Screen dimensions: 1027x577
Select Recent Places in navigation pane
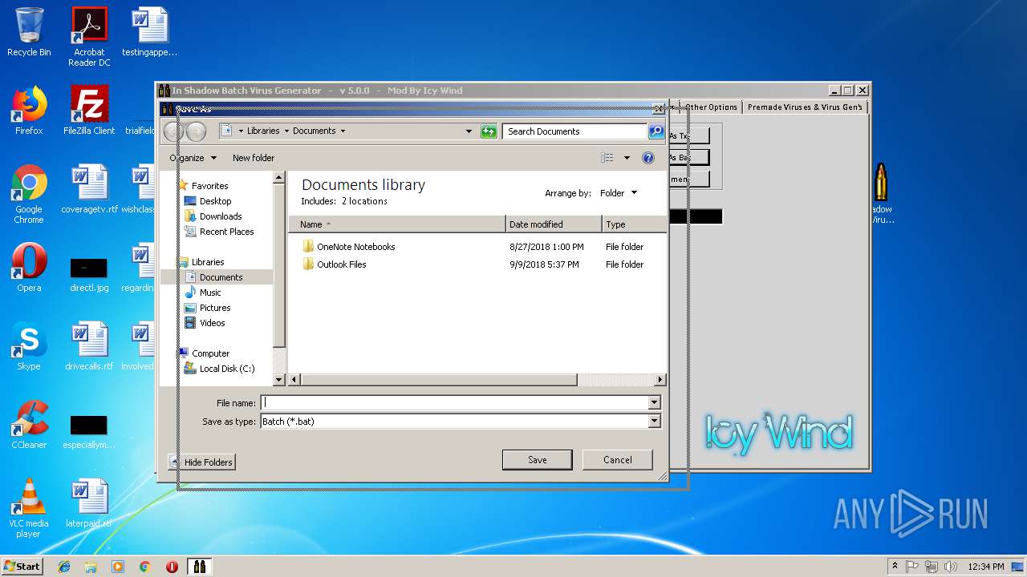click(226, 232)
